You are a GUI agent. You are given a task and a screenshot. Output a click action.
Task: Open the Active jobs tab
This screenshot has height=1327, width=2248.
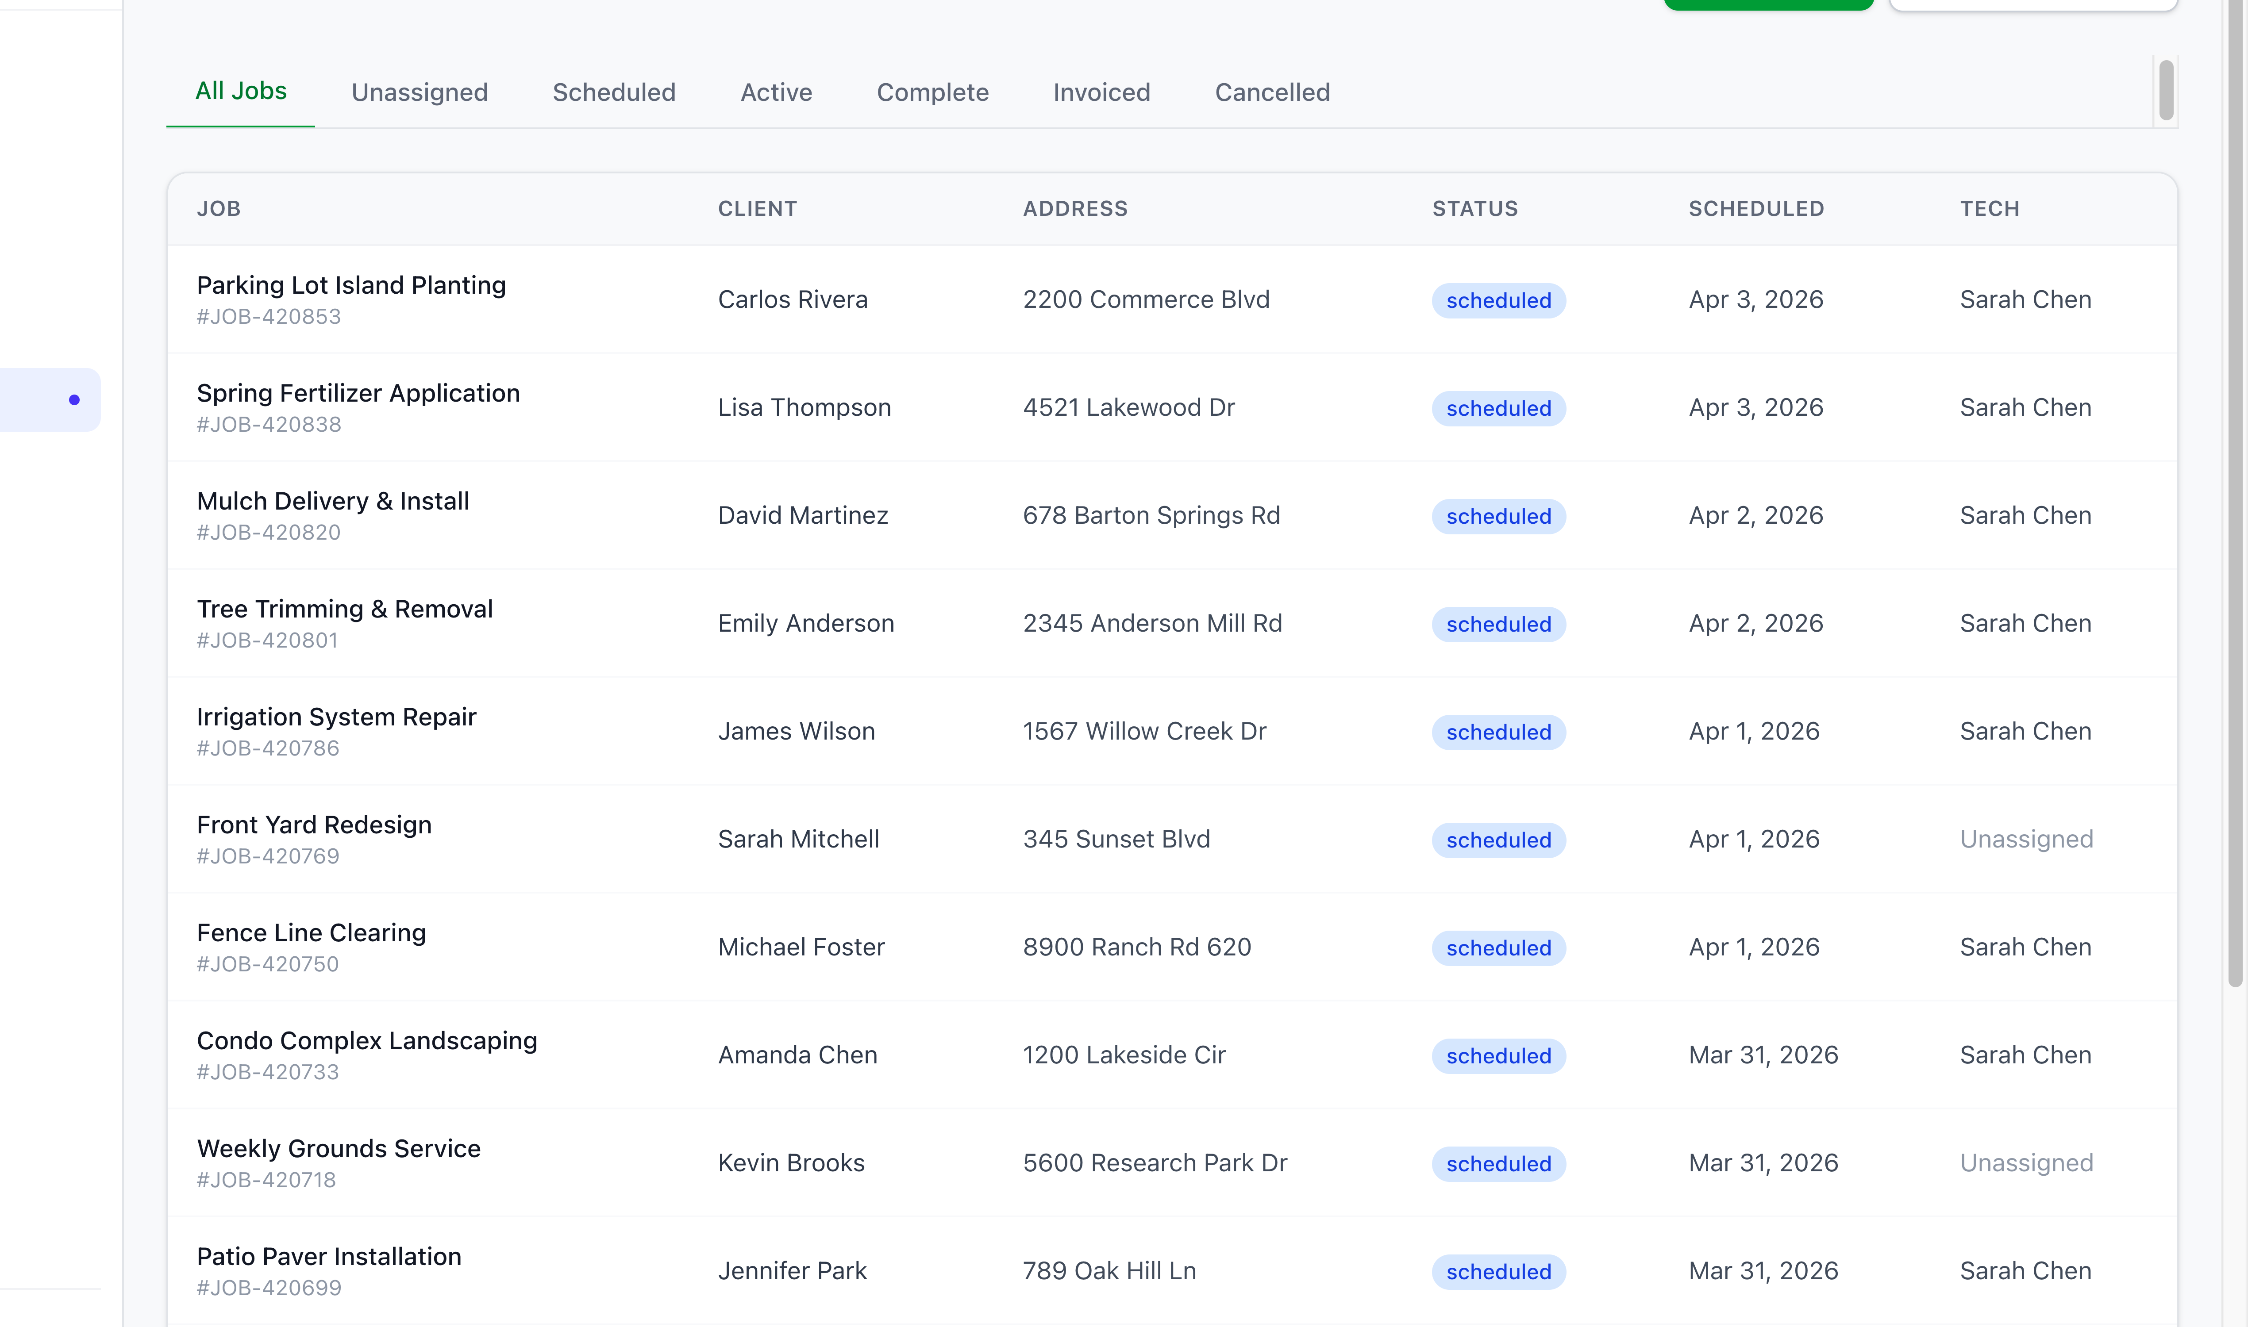click(x=775, y=92)
